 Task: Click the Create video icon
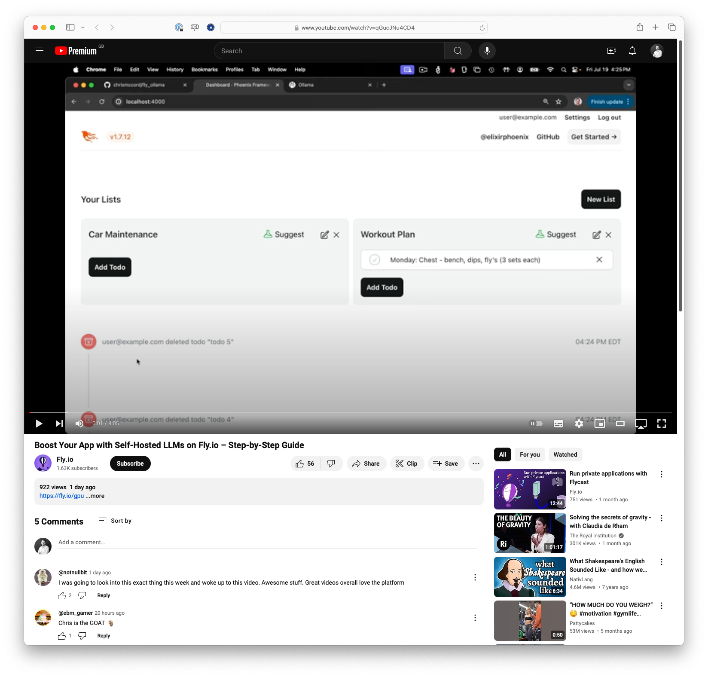point(612,51)
